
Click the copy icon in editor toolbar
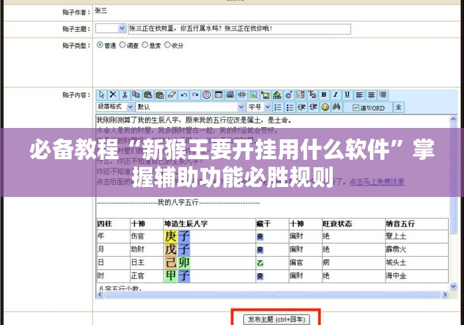coord(136,95)
